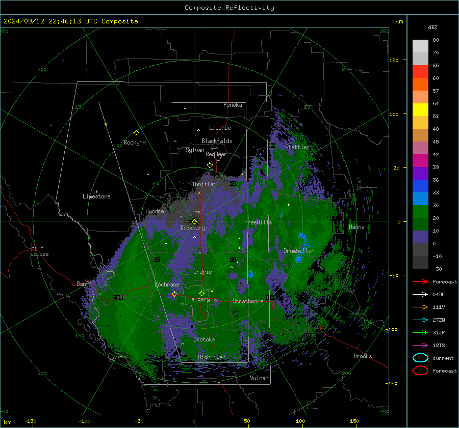Screen dimensions: 459x428
Task: Click the Vulcan town label
Action: 260,378
